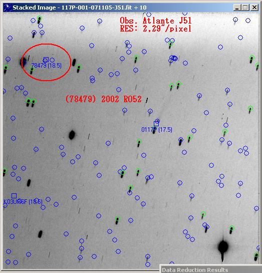Screen dimensions: 262x273
Task: Click the Obs. Atlante J51 red caption
Action: coord(156,21)
